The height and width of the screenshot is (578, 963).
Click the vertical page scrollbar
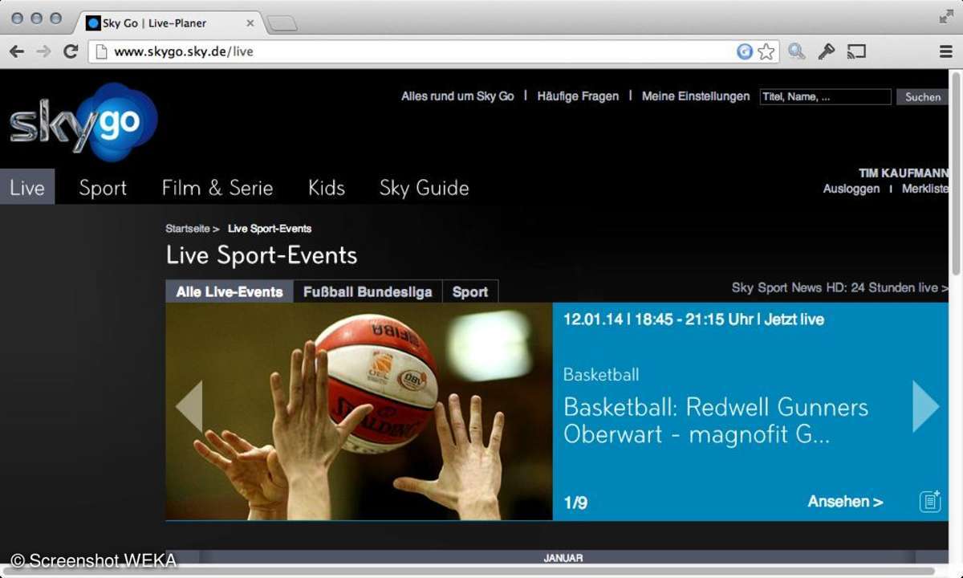click(955, 173)
